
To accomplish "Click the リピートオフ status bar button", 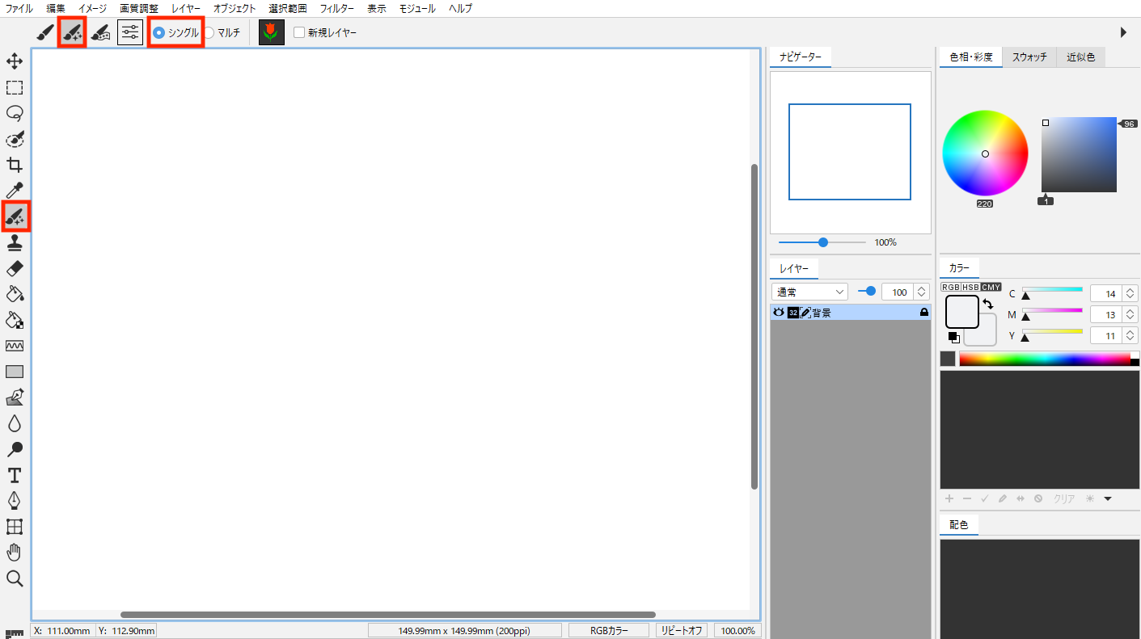I will 682,631.
